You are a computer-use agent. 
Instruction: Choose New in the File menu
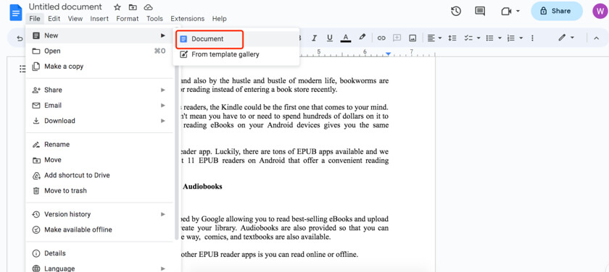(x=99, y=35)
